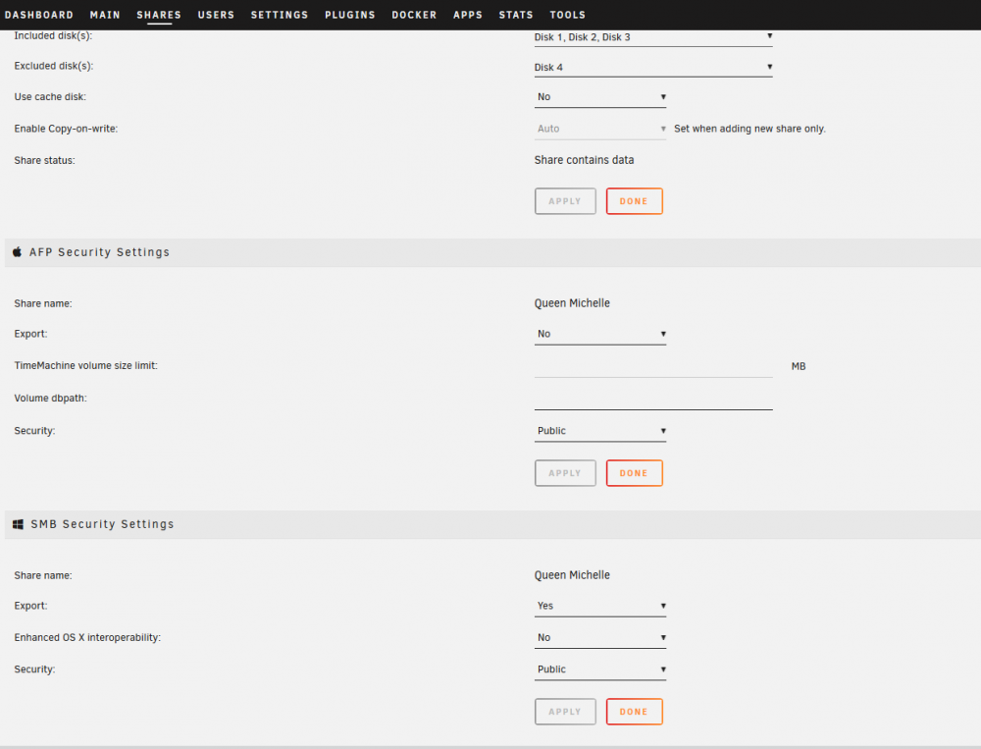Switch to the Users tab
981x749 pixels.
click(x=216, y=15)
